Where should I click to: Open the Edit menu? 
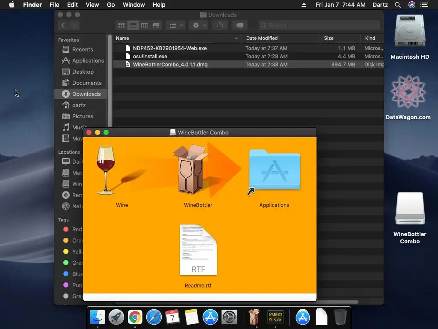(72, 5)
